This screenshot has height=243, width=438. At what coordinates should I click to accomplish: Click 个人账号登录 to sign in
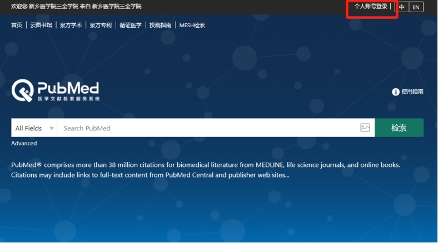pos(371,7)
